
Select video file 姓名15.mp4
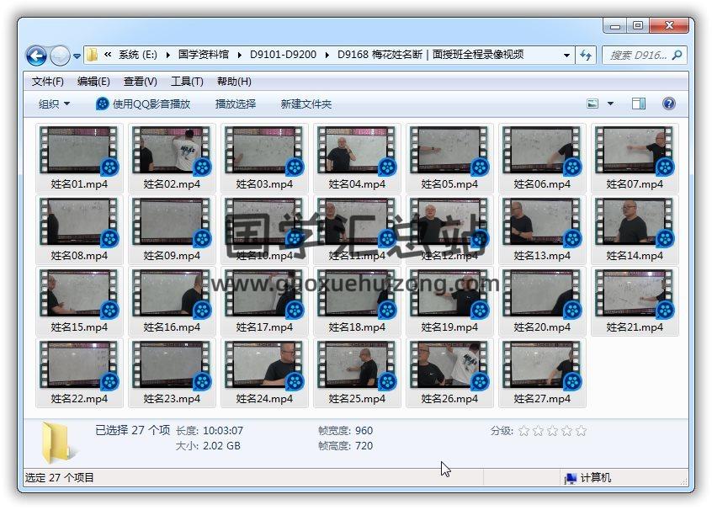79,301
